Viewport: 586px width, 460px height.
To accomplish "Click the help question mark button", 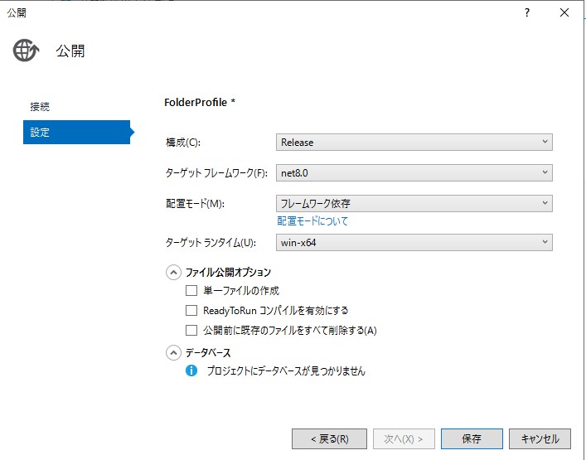I will pos(527,12).
